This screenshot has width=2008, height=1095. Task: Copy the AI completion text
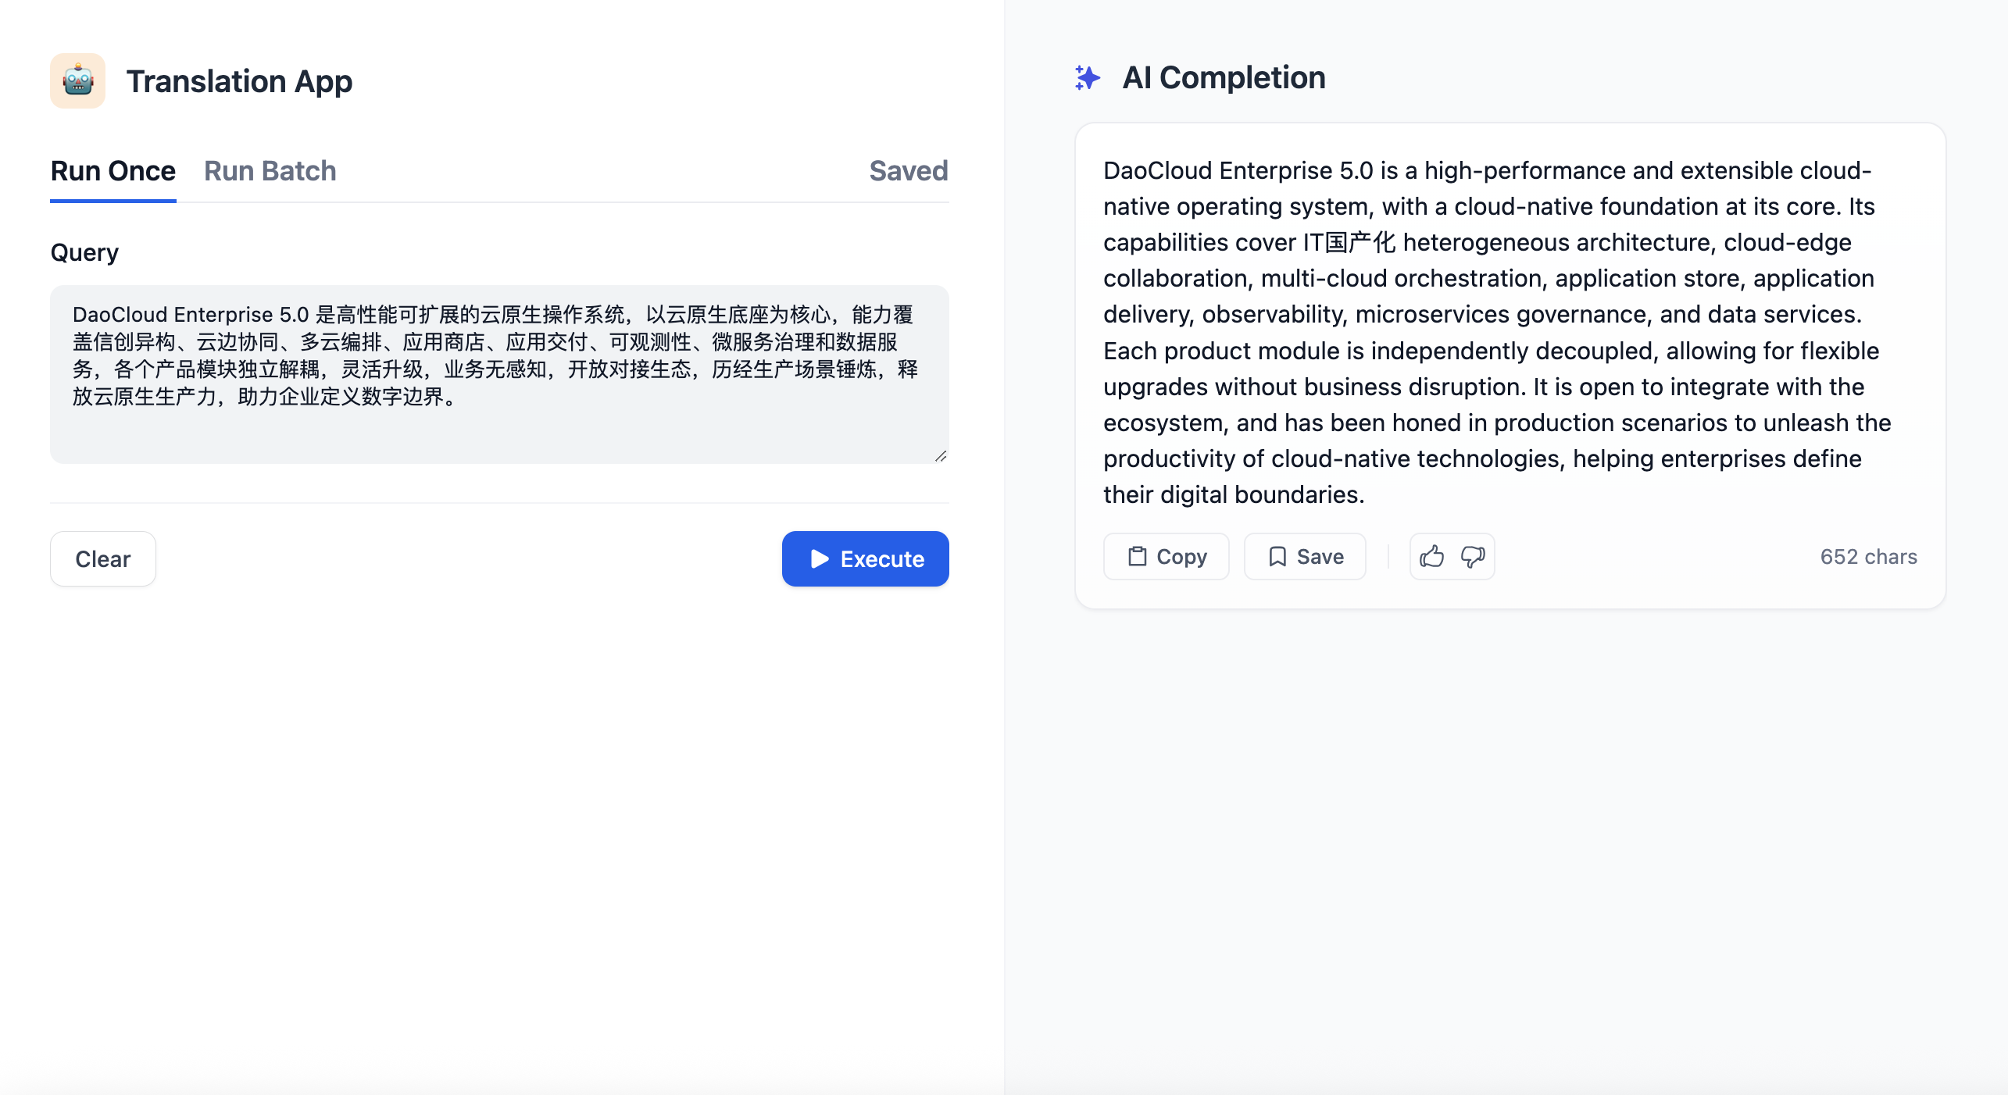pyautogui.click(x=1166, y=557)
